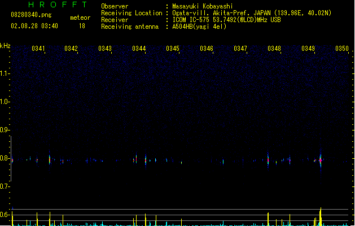This screenshot has width=355, height=226.
Task: Select antenna text A504HB(yagi 4el)
Action: tap(199, 27)
